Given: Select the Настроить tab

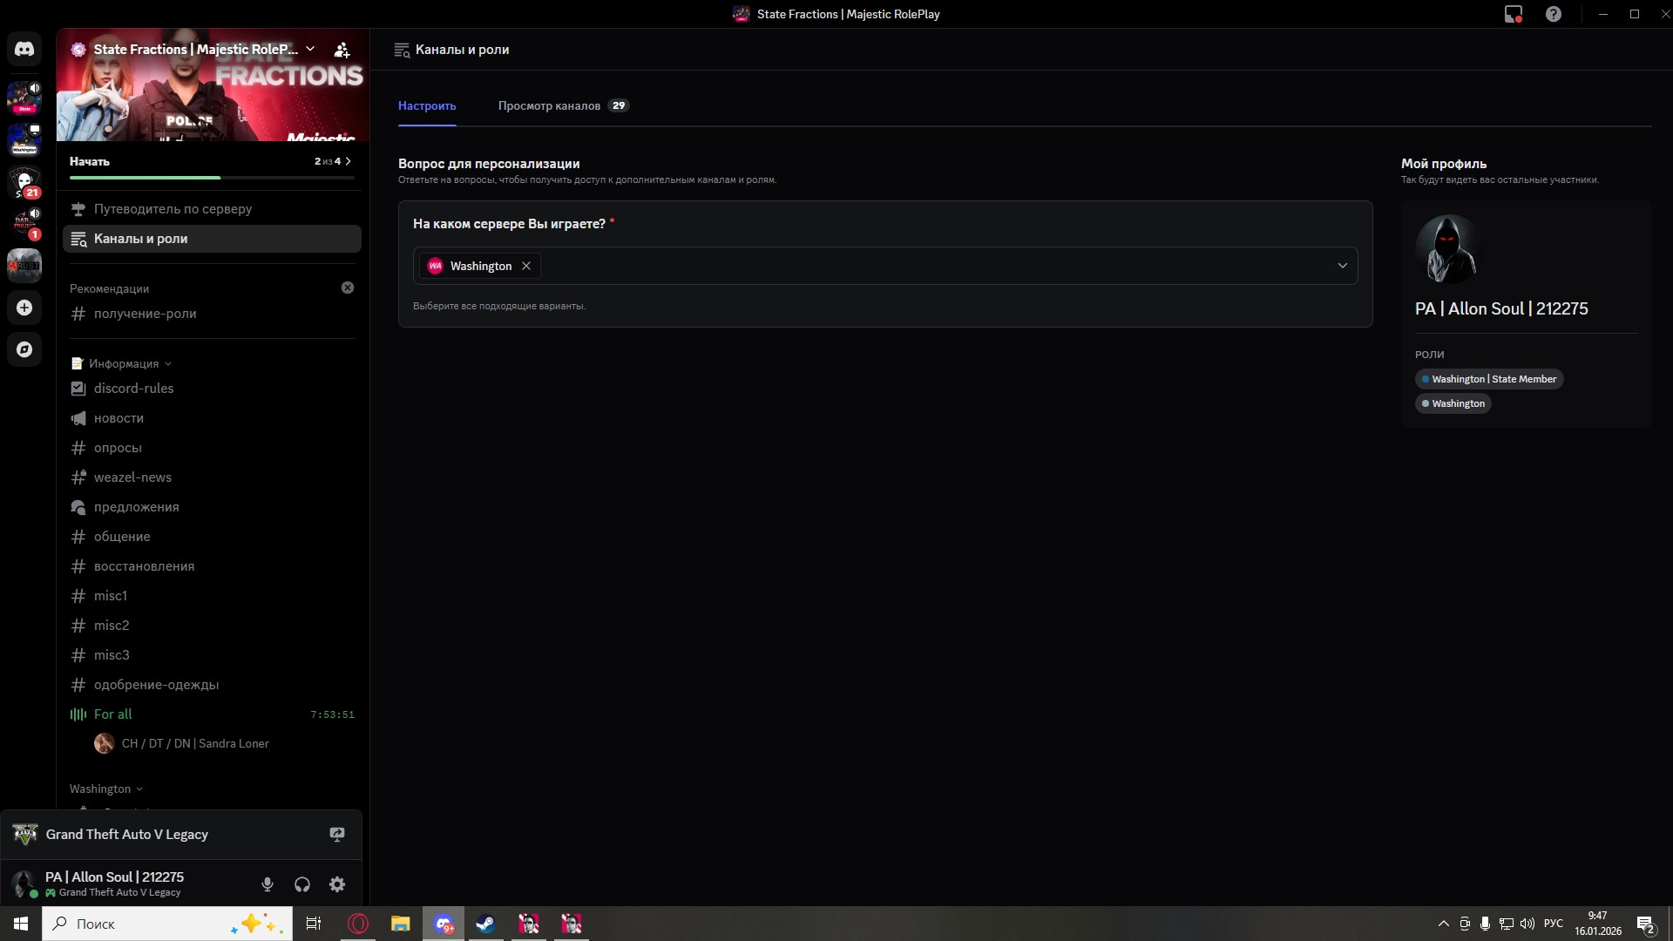Looking at the screenshot, I should pos(427,105).
